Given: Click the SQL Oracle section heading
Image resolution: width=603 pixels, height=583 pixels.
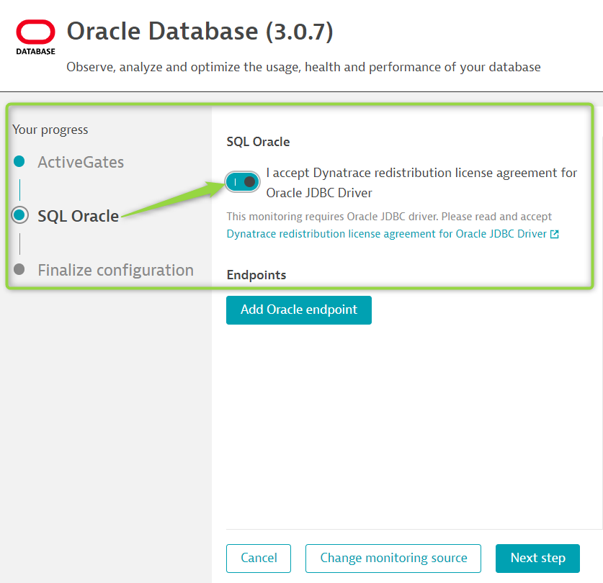Looking at the screenshot, I should [x=258, y=142].
